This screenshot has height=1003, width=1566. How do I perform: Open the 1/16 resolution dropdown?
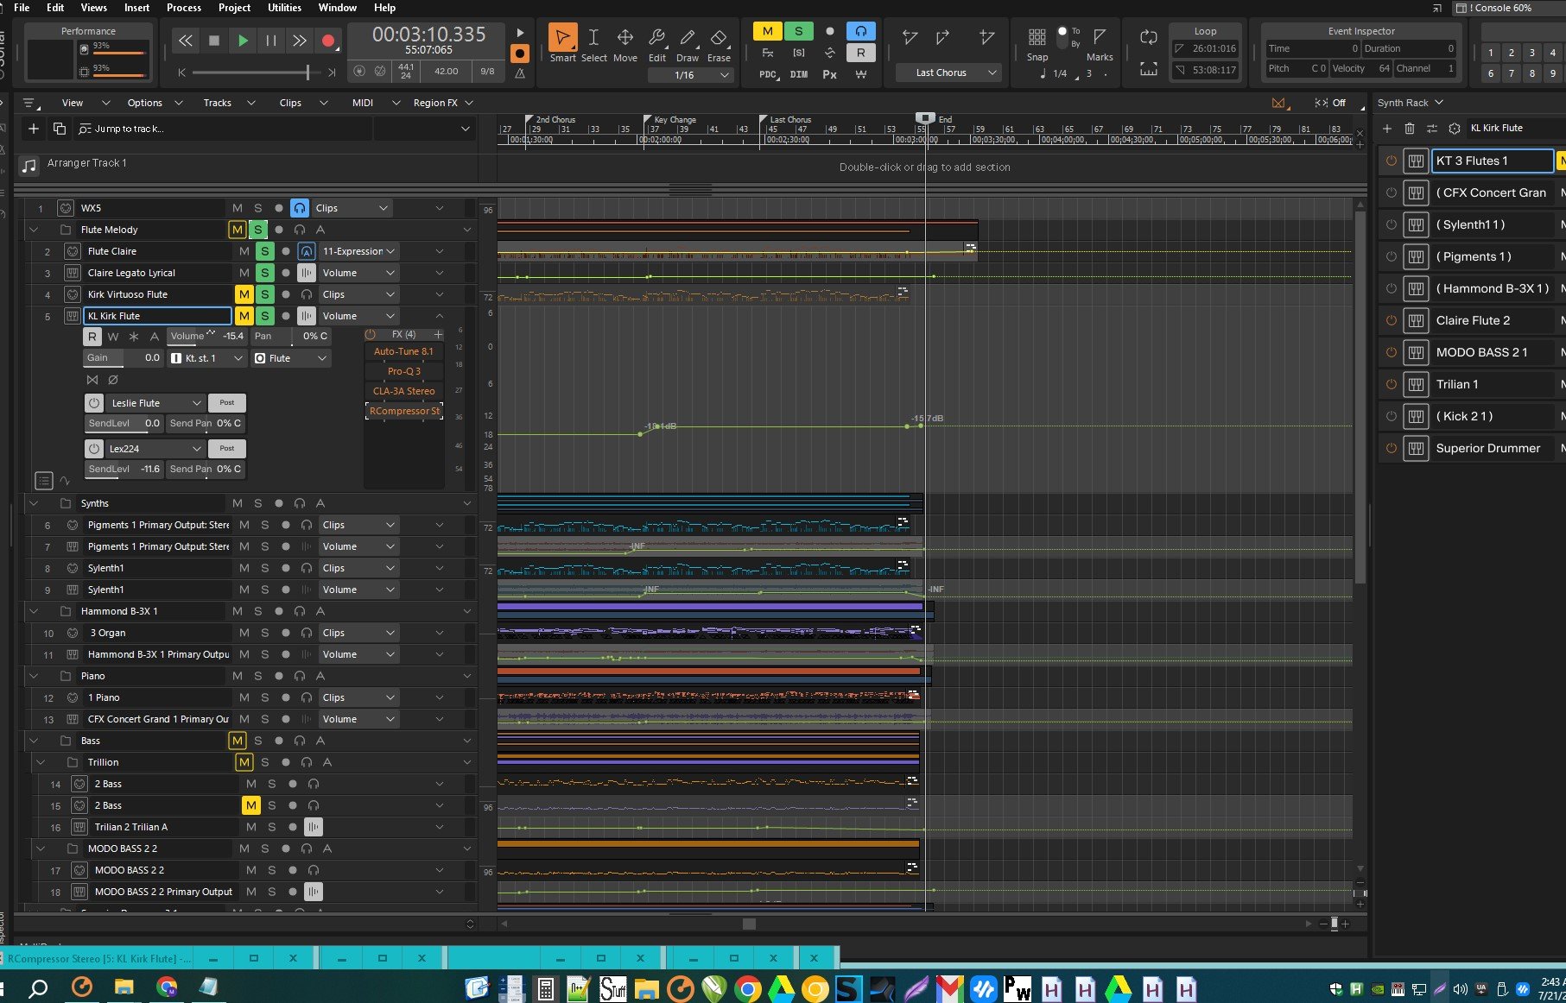[691, 75]
